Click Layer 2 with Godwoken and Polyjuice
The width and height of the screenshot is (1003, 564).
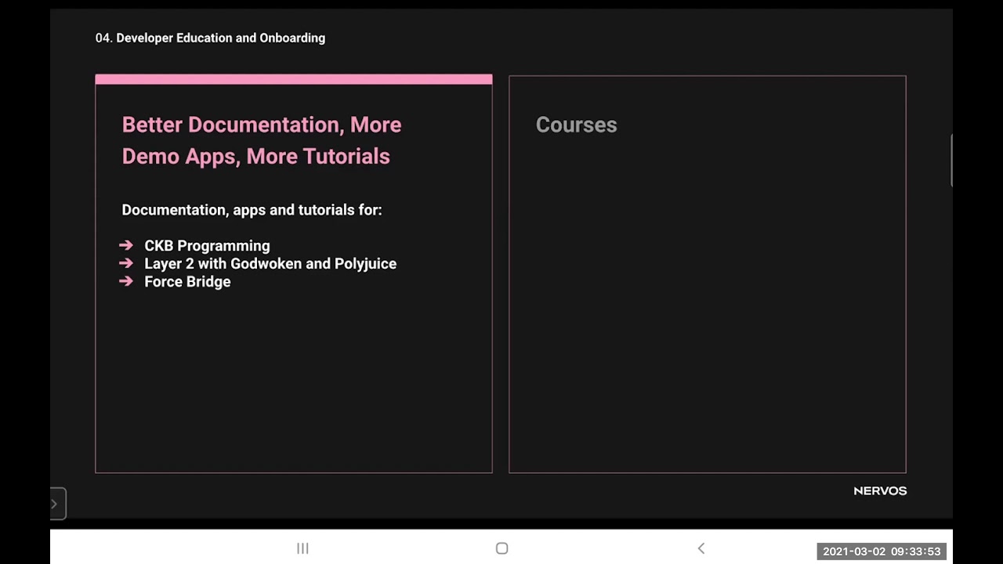[270, 264]
